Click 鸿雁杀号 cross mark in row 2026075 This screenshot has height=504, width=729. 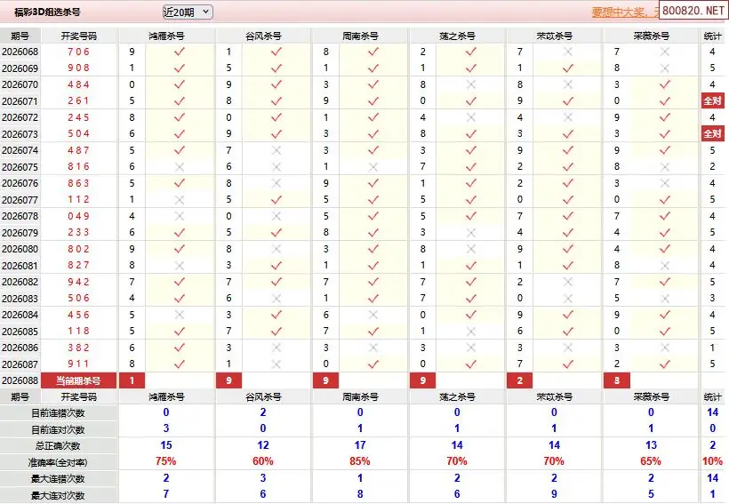coord(180,167)
